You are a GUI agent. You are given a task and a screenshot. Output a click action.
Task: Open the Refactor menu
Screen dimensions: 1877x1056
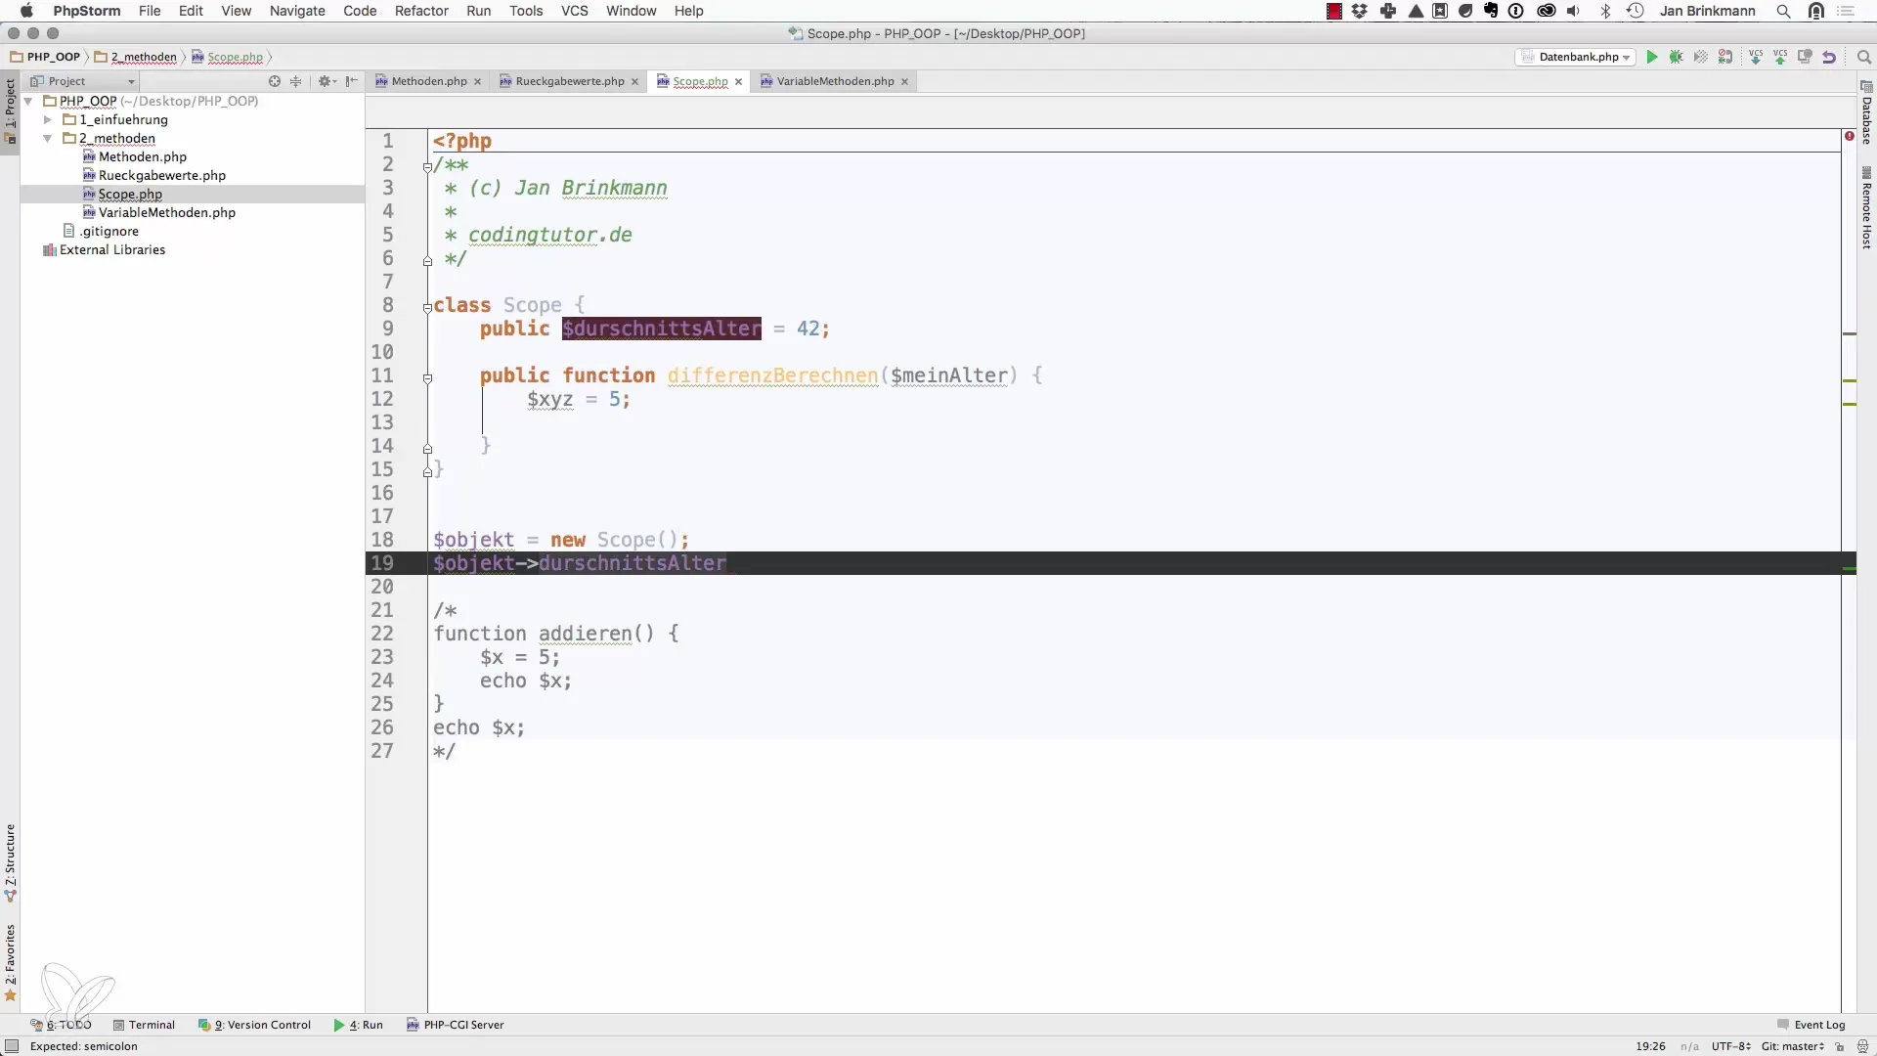pos(421,11)
